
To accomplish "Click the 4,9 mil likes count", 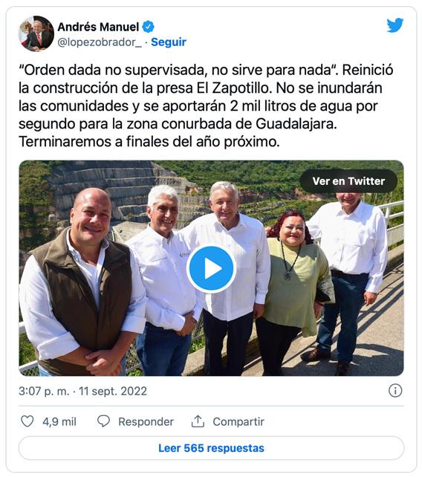I will (x=59, y=421).
